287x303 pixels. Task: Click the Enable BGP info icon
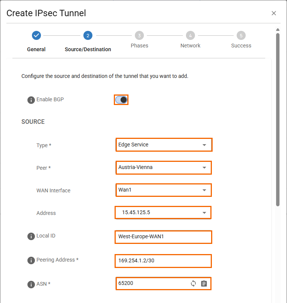point(31,100)
